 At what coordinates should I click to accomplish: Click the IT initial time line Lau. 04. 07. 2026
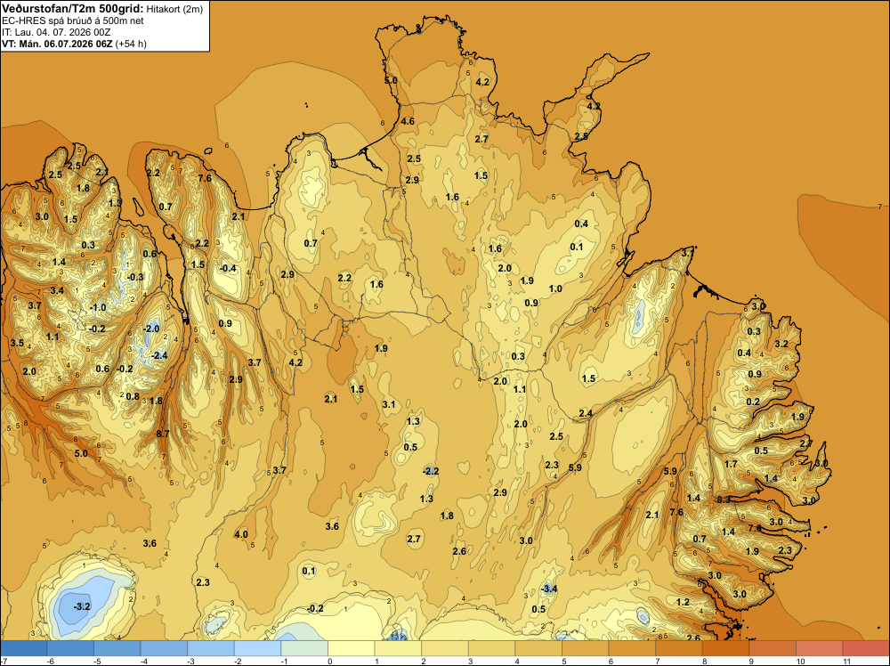pyautogui.click(x=56, y=32)
